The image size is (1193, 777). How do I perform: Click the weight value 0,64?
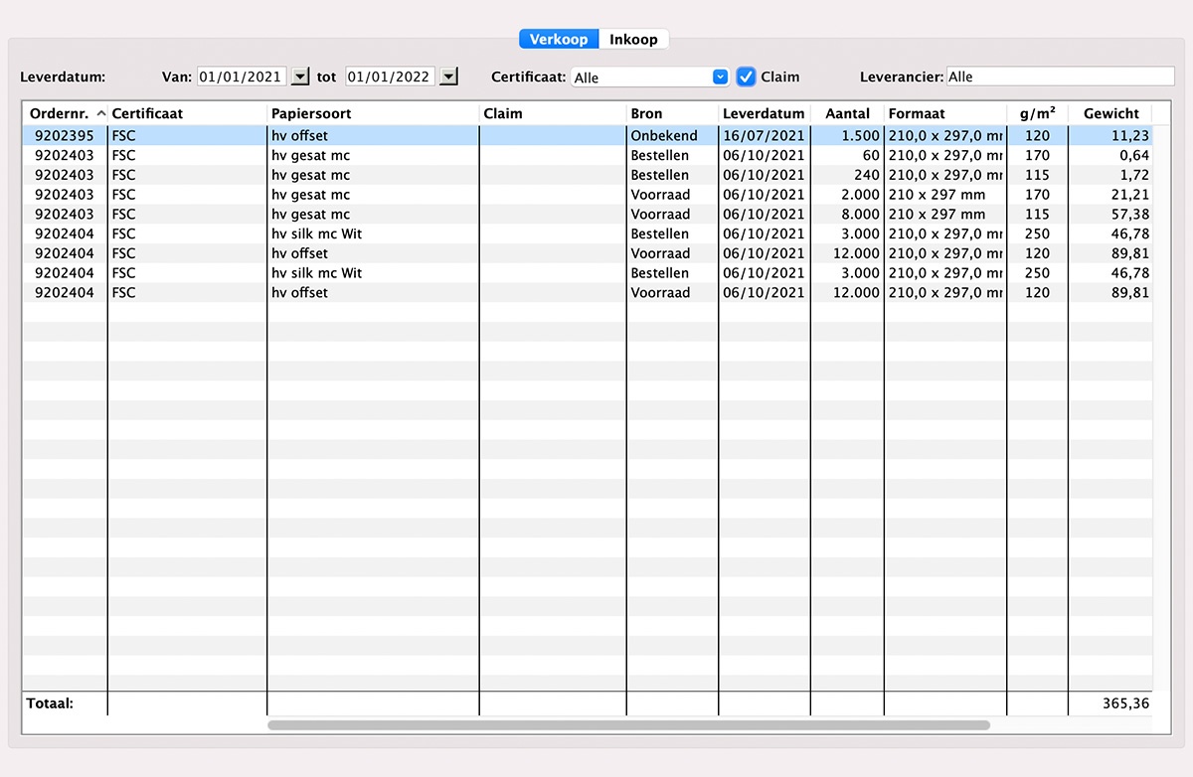tap(1135, 155)
